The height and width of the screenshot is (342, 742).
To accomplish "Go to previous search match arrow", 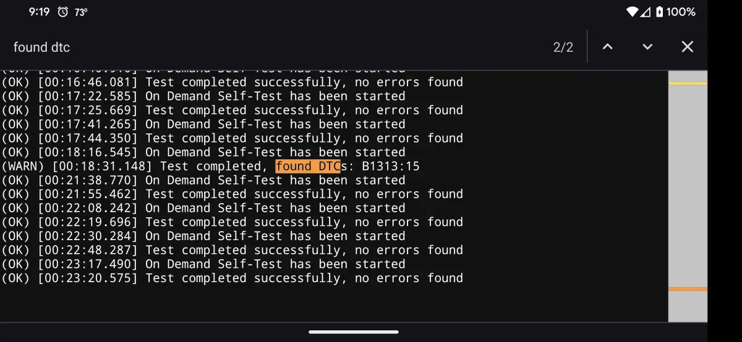I will point(607,47).
